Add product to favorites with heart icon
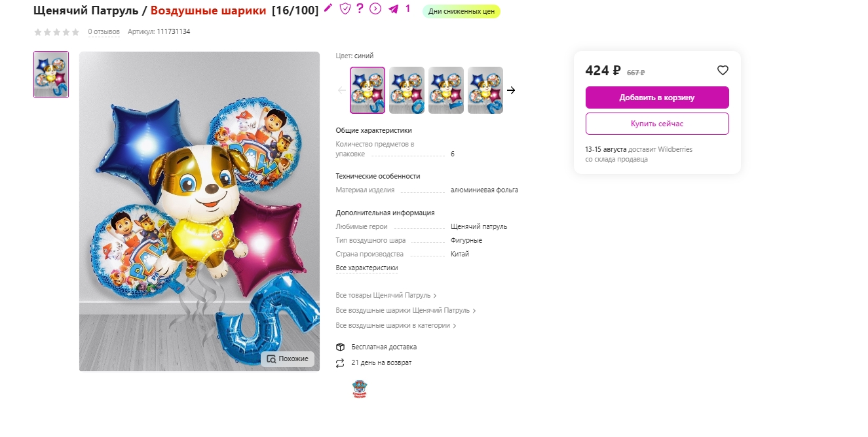The image size is (868, 437). (723, 71)
